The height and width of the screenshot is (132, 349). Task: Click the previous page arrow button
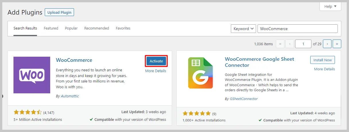pos(290,44)
